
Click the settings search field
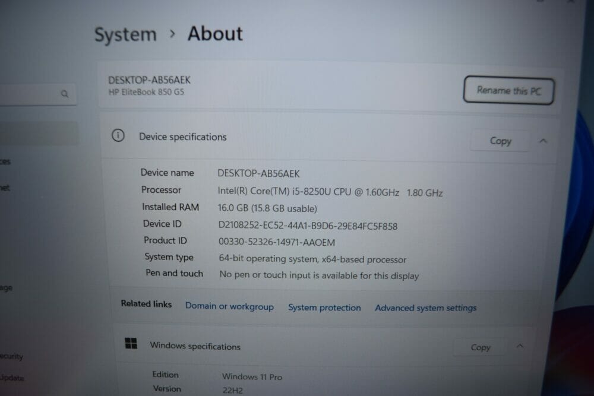(37, 94)
